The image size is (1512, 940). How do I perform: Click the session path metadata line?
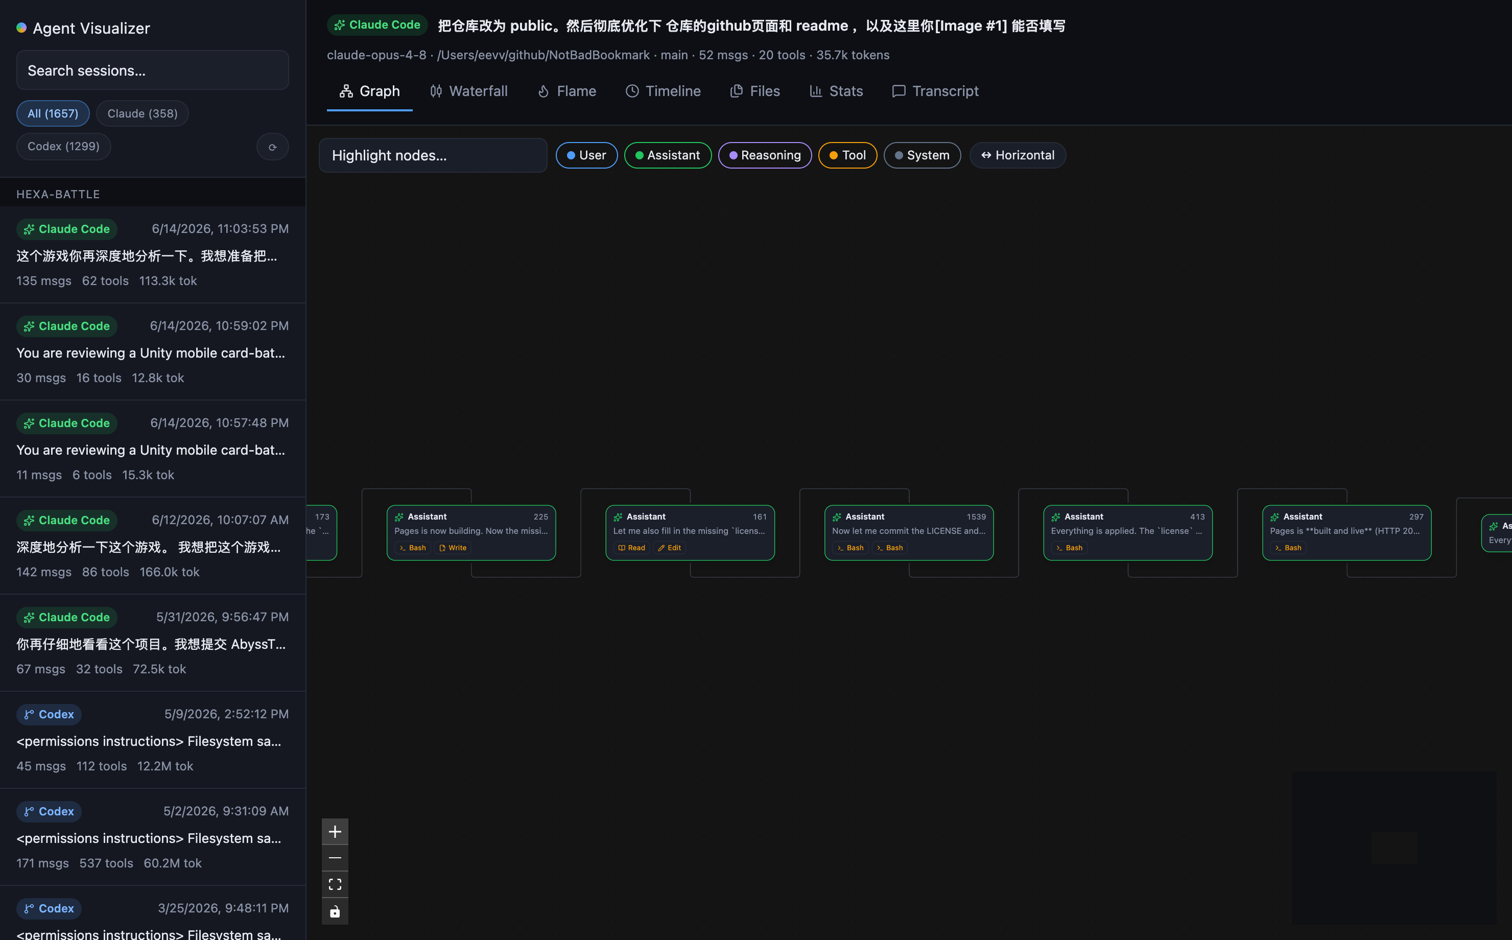pos(608,55)
